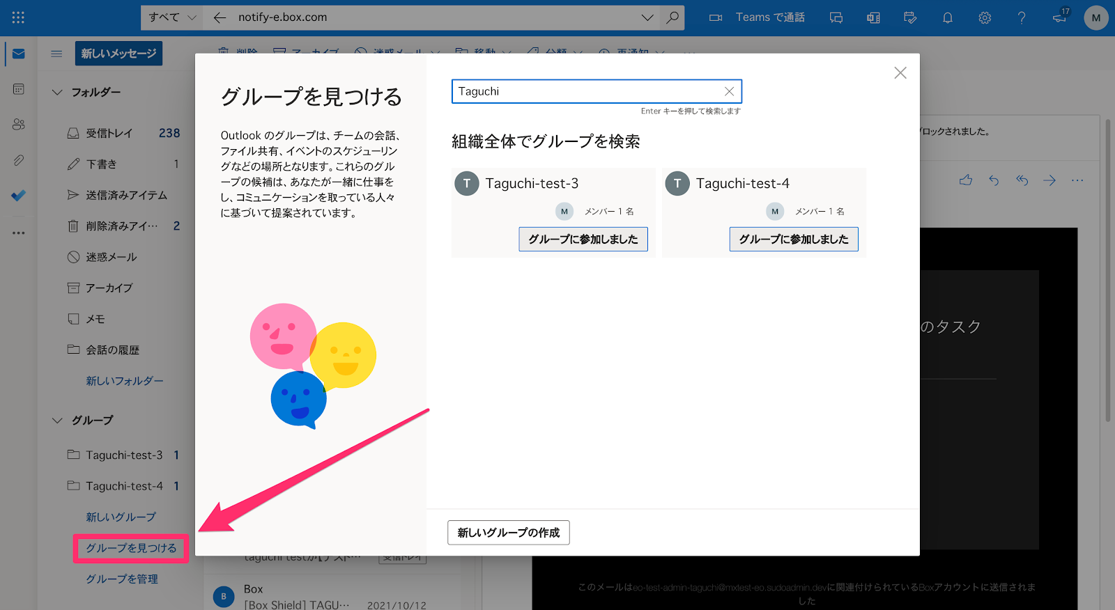The image size is (1115, 610).
Task: Open the Mail module in left rail
Action: tap(19, 54)
